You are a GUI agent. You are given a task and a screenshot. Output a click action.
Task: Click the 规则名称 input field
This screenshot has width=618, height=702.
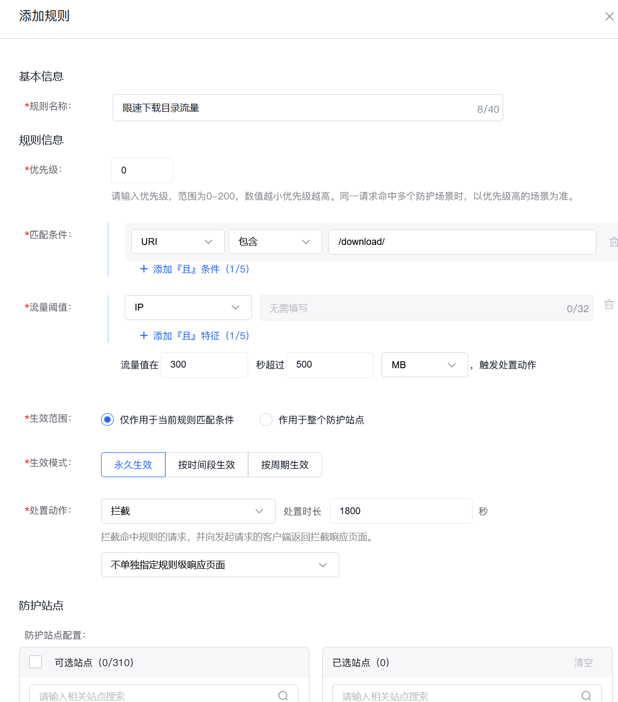coord(308,108)
